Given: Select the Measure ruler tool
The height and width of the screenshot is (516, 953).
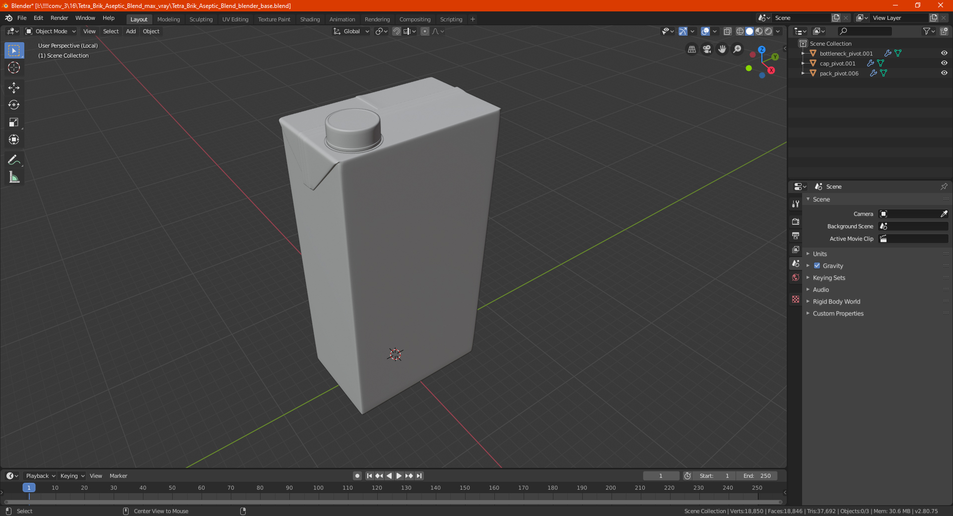Looking at the screenshot, I should click(x=14, y=177).
